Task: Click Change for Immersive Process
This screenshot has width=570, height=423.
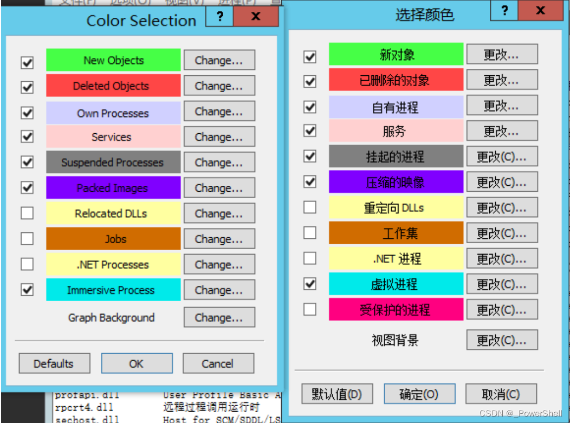Action: (219, 290)
